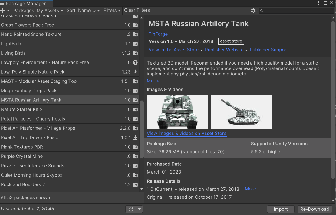Viewport: 336px width, 215px height.
Task: Select the LightBulb package
Action: coord(69,44)
